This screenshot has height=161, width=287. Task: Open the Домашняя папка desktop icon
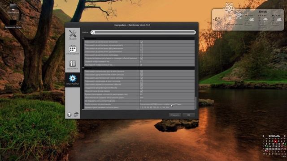[x=13, y=24]
